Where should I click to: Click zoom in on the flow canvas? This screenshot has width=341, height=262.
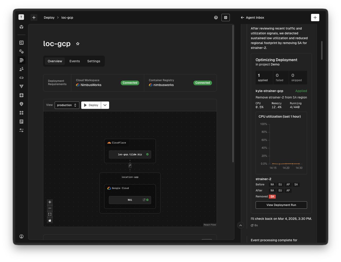tap(50, 202)
